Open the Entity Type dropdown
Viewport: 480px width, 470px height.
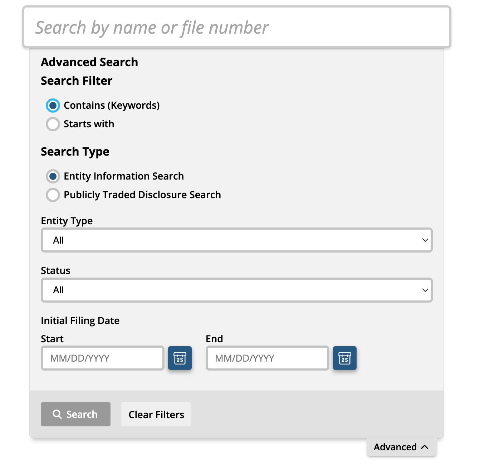(237, 240)
